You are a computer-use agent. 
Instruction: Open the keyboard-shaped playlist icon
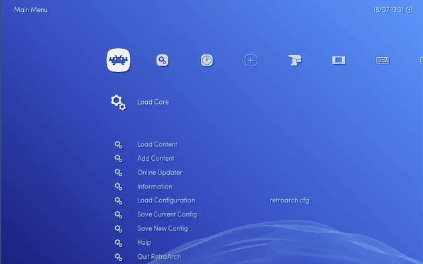383,60
